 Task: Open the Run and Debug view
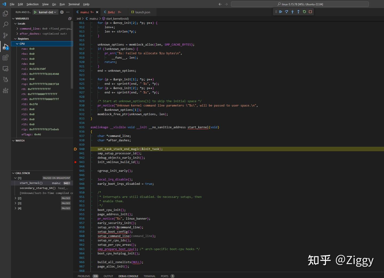point(5,46)
